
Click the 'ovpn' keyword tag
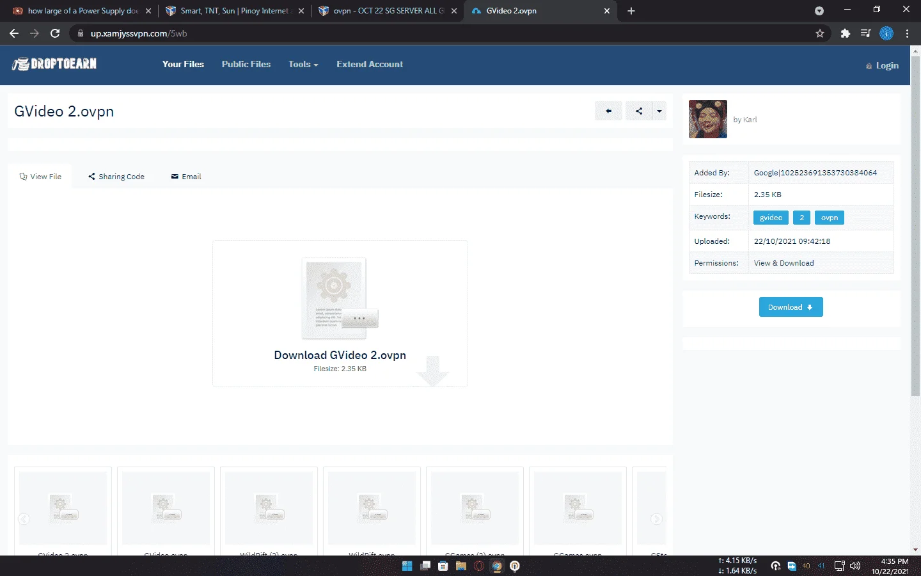pos(830,218)
